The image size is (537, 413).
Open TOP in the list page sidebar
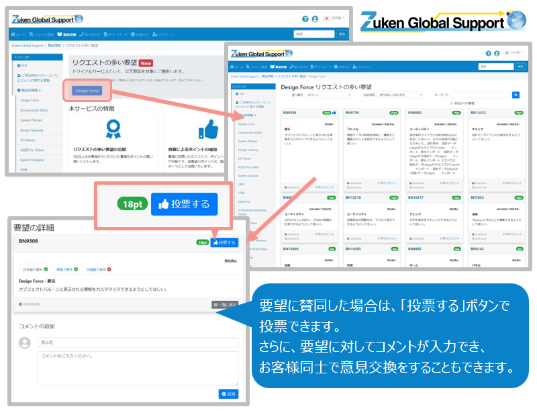(x=240, y=94)
